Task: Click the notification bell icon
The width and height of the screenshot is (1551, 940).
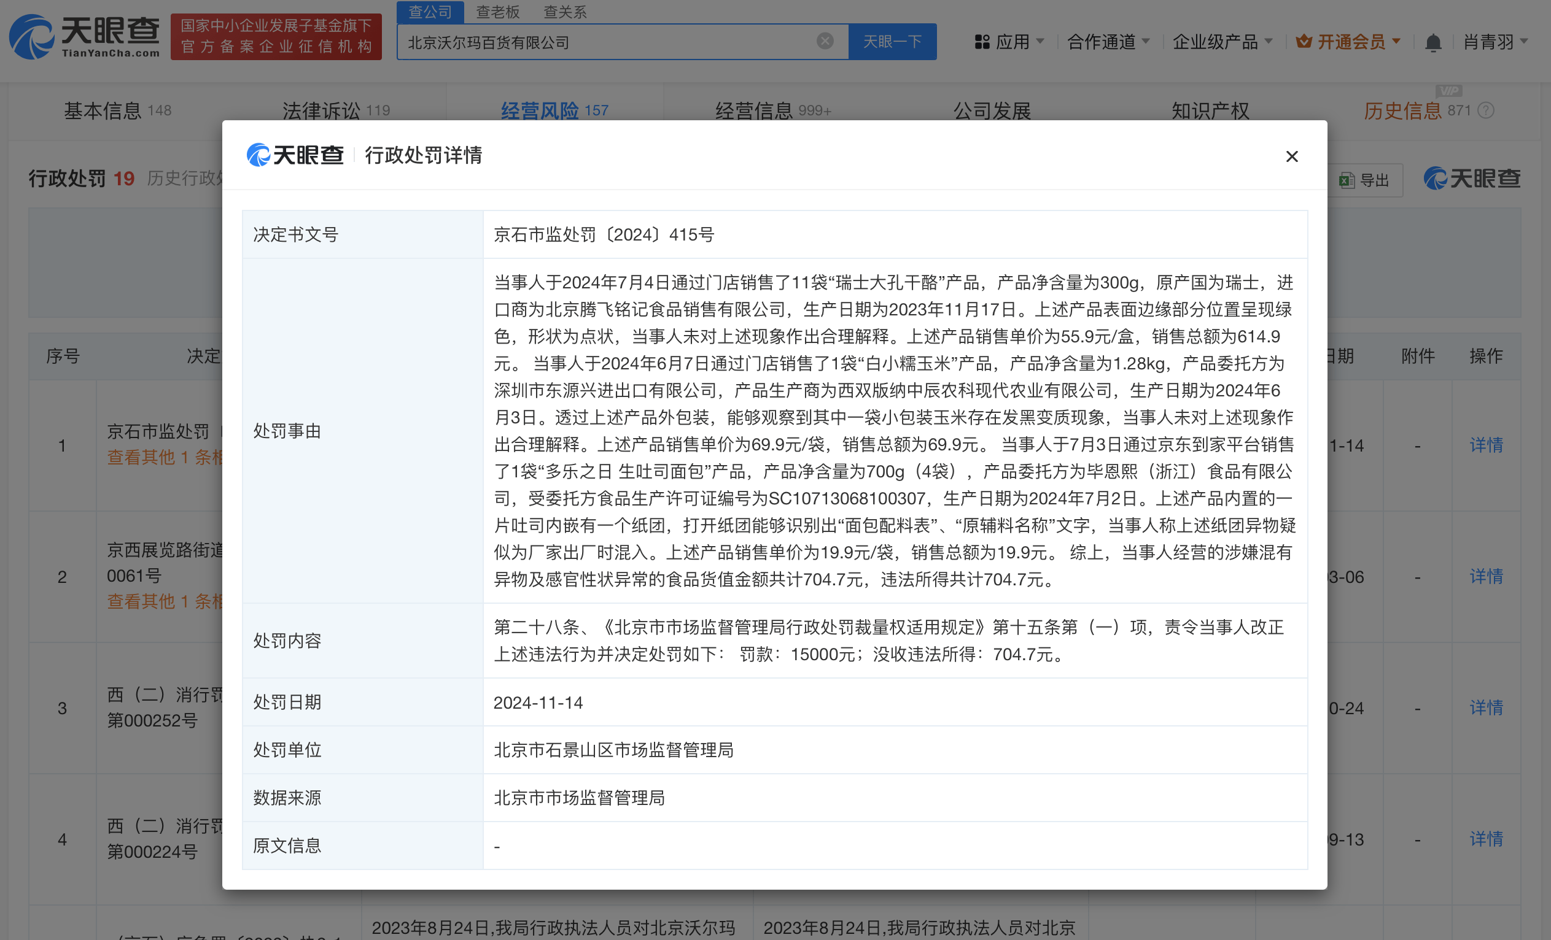Action: coord(1432,42)
